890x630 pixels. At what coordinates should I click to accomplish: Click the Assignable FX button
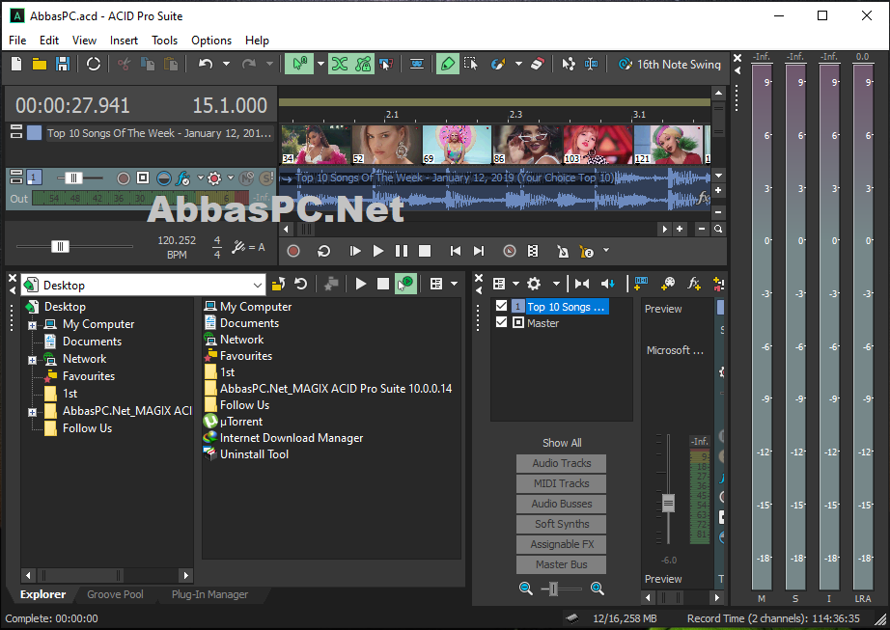click(x=562, y=544)
